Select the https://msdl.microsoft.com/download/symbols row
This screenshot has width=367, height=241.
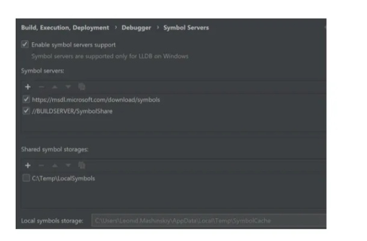pyautogui.click(x=96, y=99)
